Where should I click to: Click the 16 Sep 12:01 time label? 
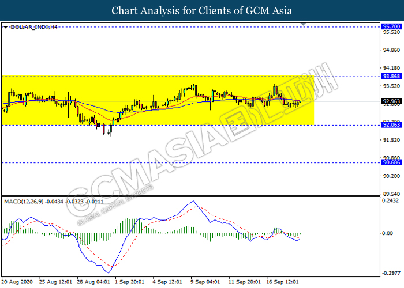coord(282,282)
